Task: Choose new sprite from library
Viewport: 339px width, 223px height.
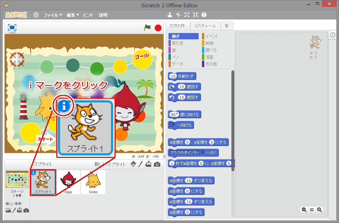Action: tap(133, 164)
